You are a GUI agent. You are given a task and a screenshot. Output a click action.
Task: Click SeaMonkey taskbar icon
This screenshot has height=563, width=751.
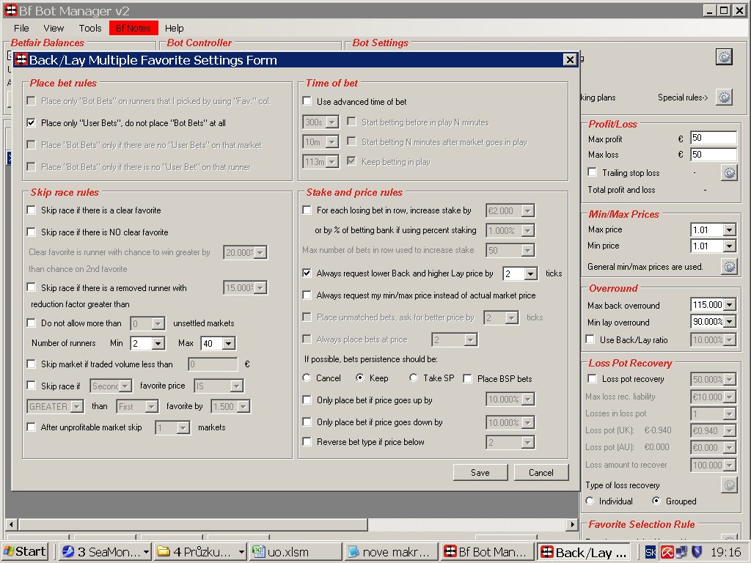tap(68, 552)
